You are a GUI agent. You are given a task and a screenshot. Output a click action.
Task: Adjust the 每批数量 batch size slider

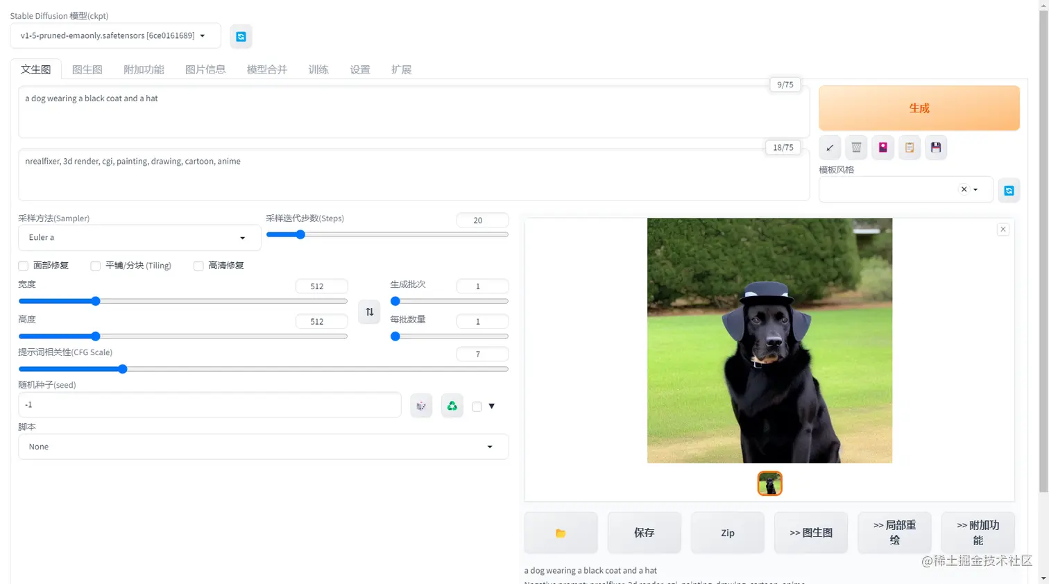tap(450, 336)
